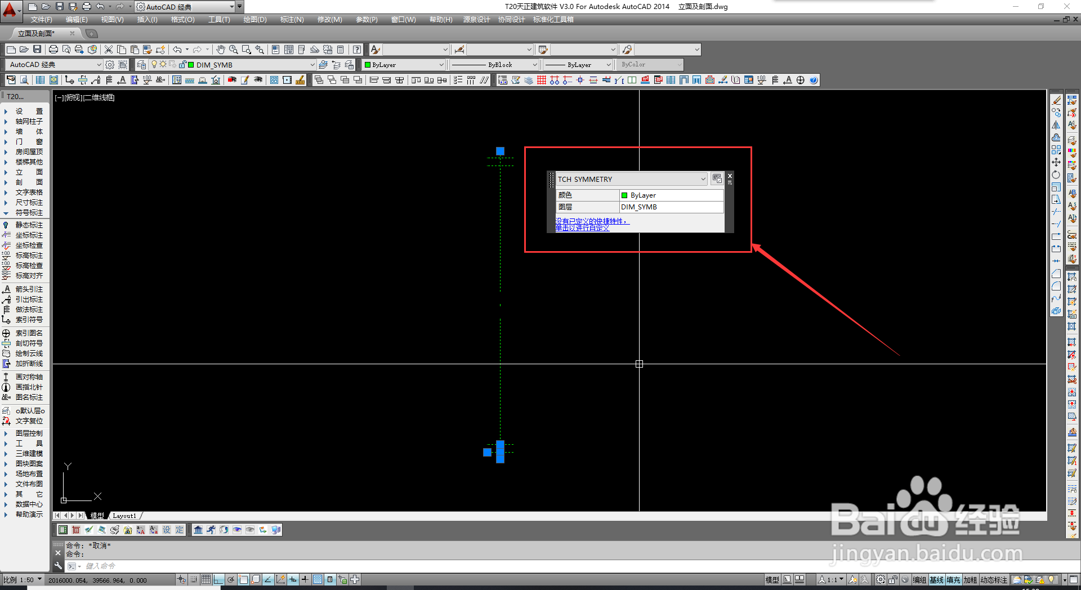Click ByLayer color value in properties panel
Screen dimensions: 1081x590
pos(671,195)
